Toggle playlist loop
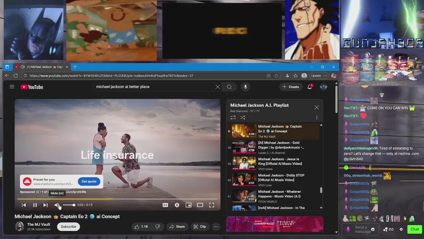The width and height of the screenshot is (424, 239). [233, 118]
